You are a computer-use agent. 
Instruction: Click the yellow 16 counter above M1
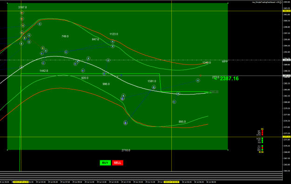262,129
